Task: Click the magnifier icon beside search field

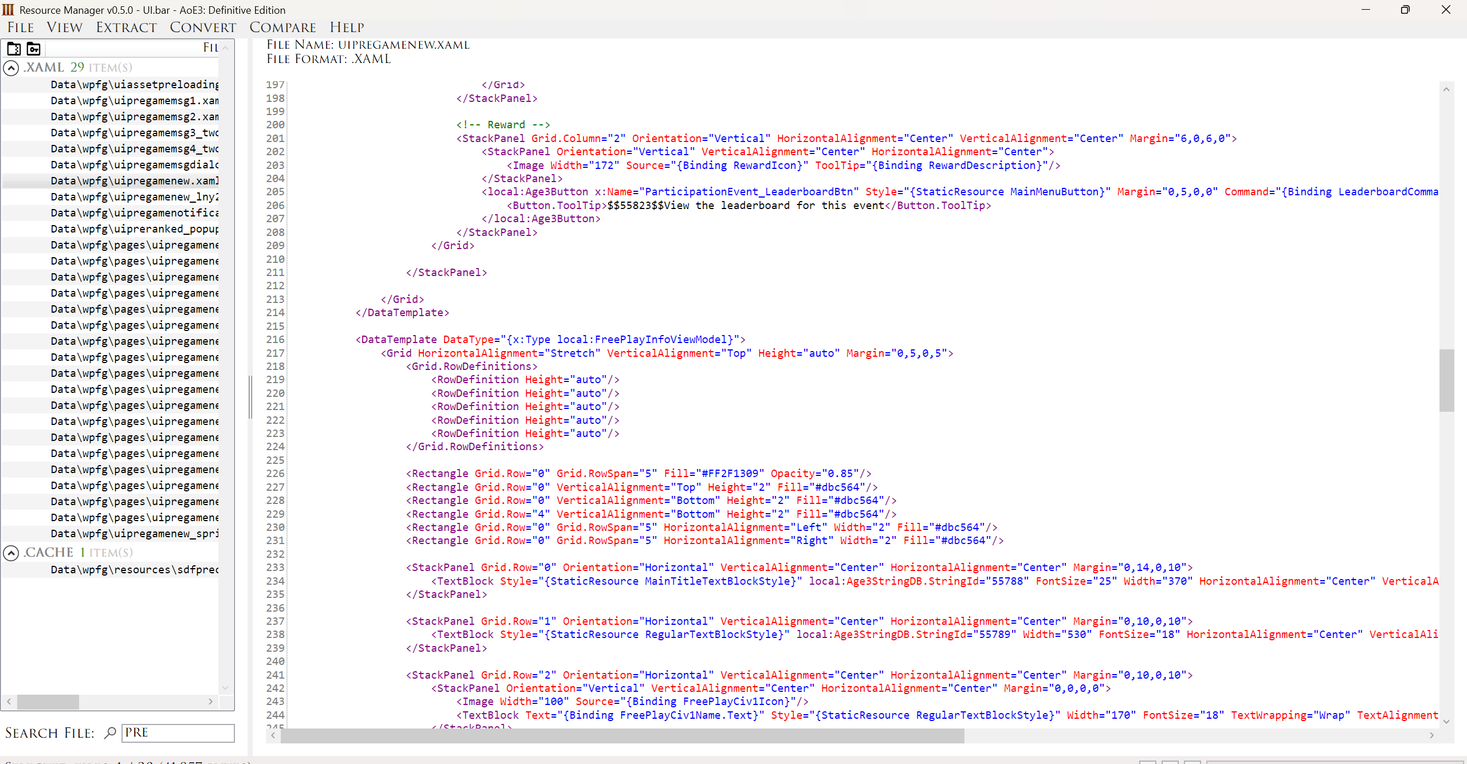Action: point(110,733)
